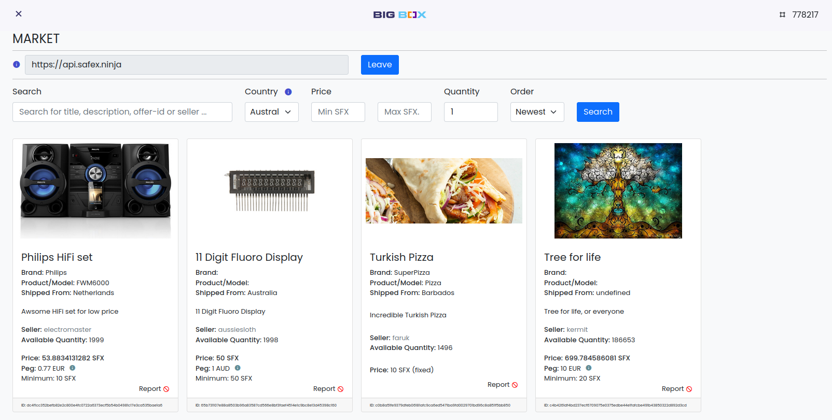
Task: Click seller name kermit
Action: pos(577,330)
